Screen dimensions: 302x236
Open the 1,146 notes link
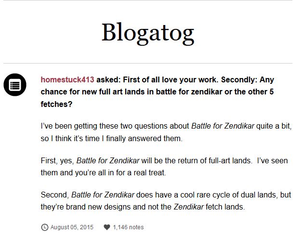pos(128,227)
